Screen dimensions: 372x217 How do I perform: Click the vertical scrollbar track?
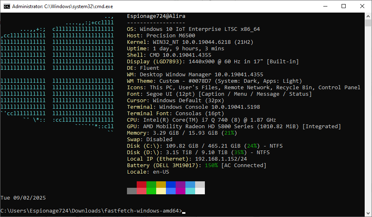click(x=368, y=122)
